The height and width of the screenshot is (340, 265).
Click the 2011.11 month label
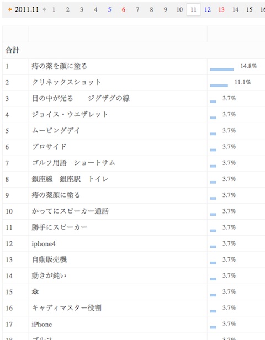[26, 9]
